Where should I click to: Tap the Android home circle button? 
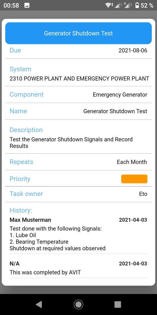click(x=78, y=304)
